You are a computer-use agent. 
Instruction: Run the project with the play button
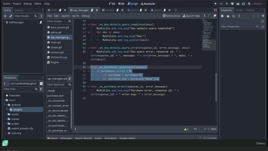pyautogui.click(x=216, y=4)
